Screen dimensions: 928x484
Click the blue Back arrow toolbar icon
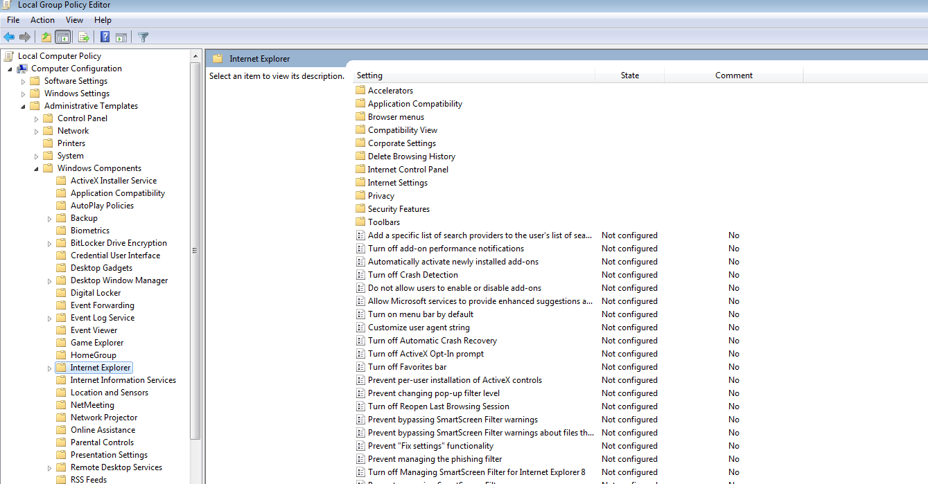pos(9,37)
